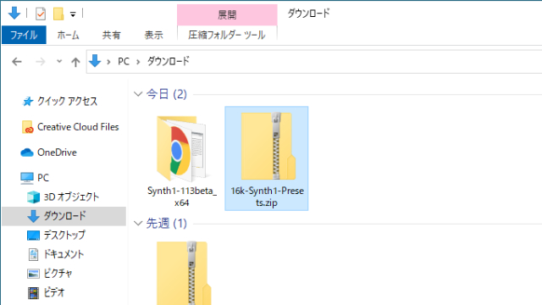Open デスクトップ in navigation pane
The image size is (542, 305).
(64, 236)
